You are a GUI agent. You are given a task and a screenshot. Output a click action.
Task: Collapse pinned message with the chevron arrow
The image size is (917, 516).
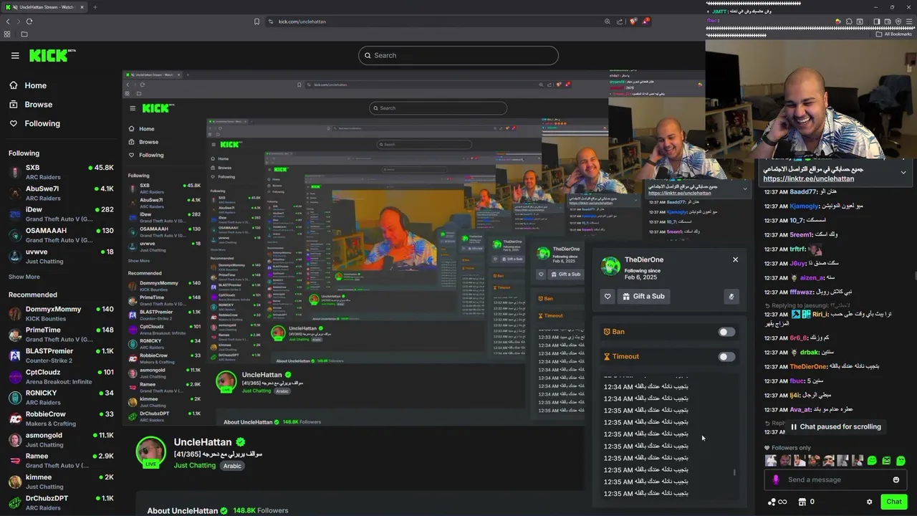(x=903, y=173)
